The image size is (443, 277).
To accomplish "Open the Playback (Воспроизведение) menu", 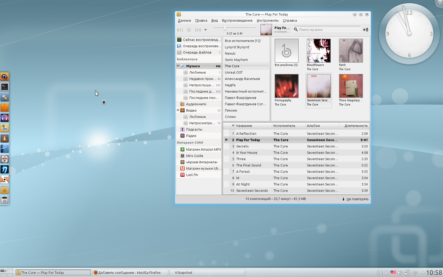I will [237, 21].
